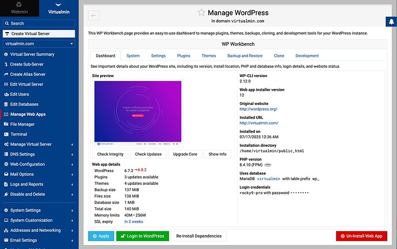Switch to the Virtualmin module tab
This screenshot has width=397, height=249.
[59, 8]
